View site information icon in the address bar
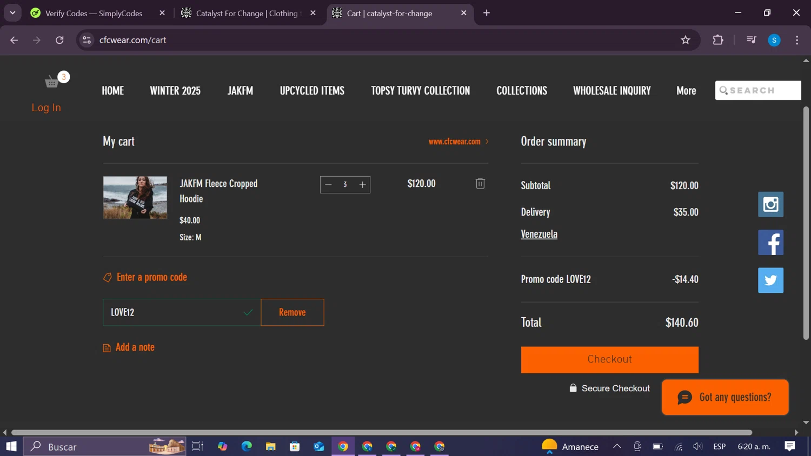The image size is (811, 456). [87, 40]
